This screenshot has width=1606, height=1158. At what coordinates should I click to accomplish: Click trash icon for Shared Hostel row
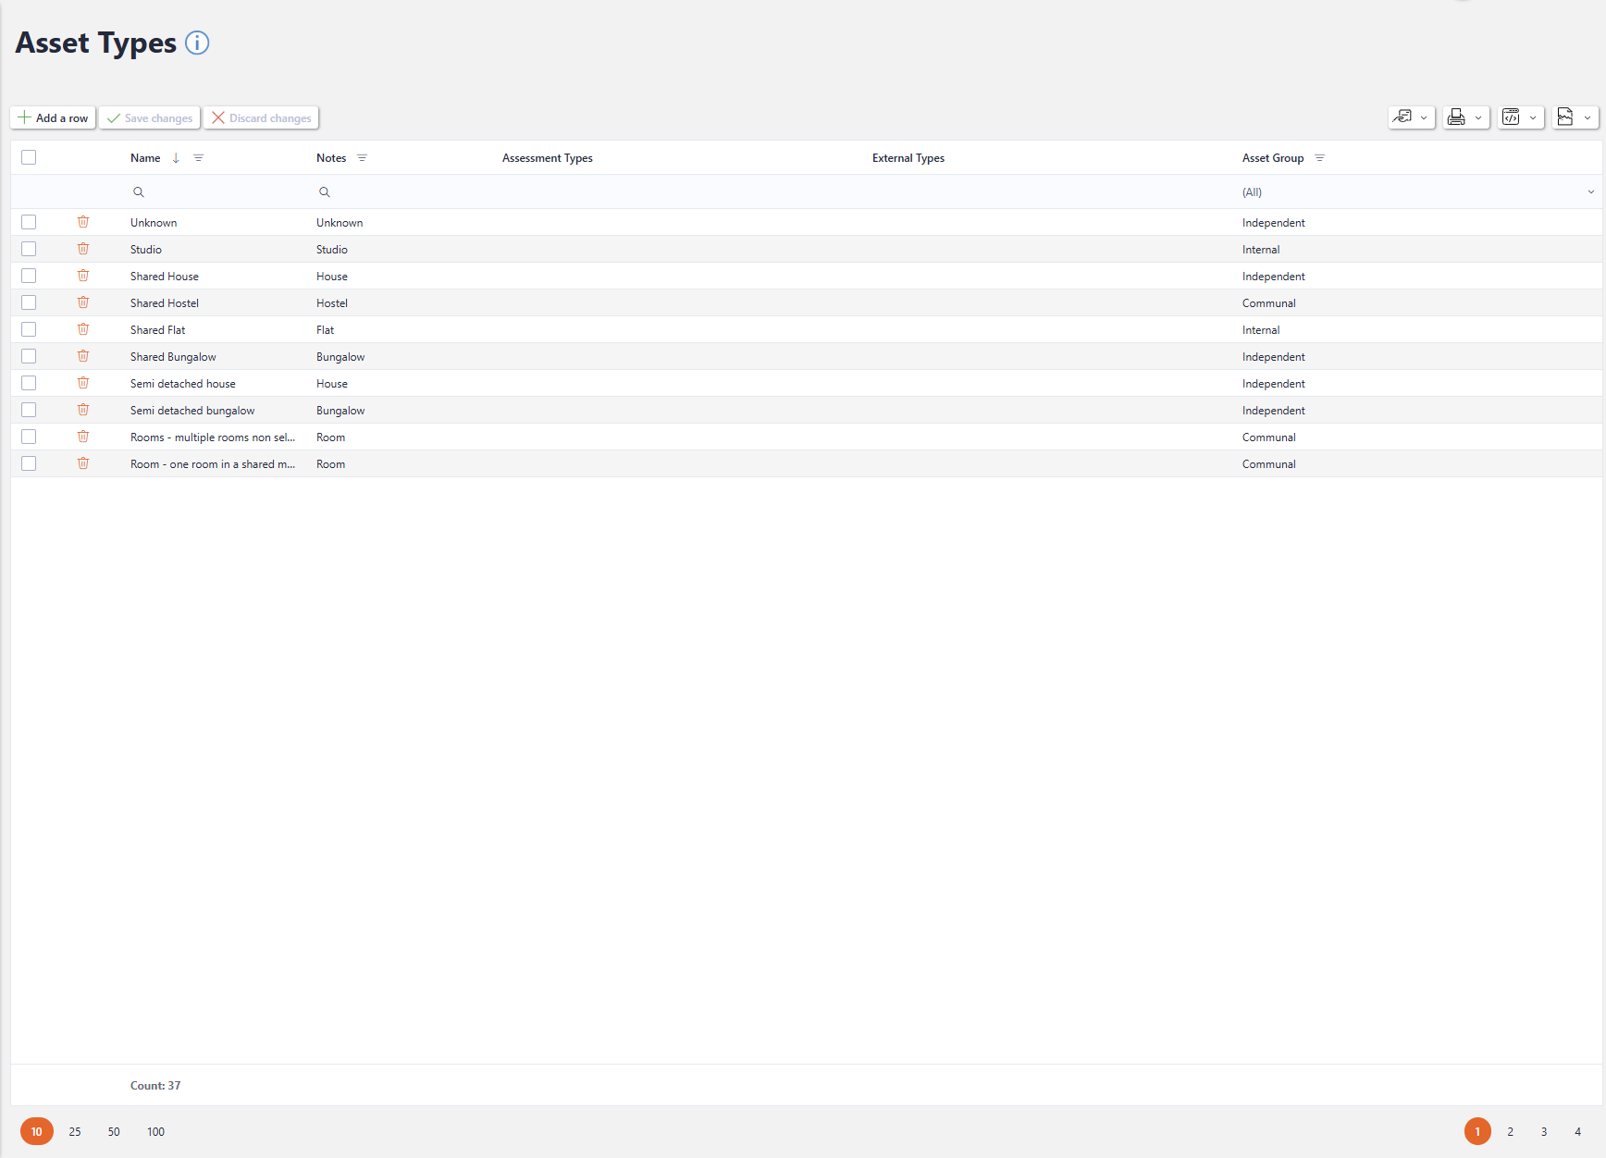tap(83, 302)
